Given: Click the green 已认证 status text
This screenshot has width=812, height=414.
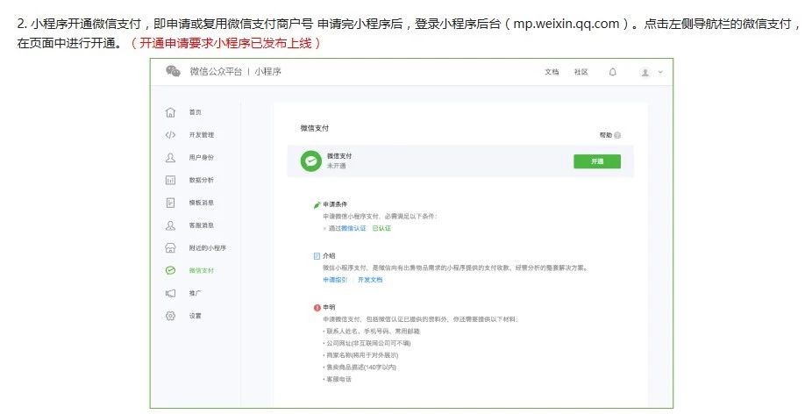Looking at the screenshot, I should (381, 228).
